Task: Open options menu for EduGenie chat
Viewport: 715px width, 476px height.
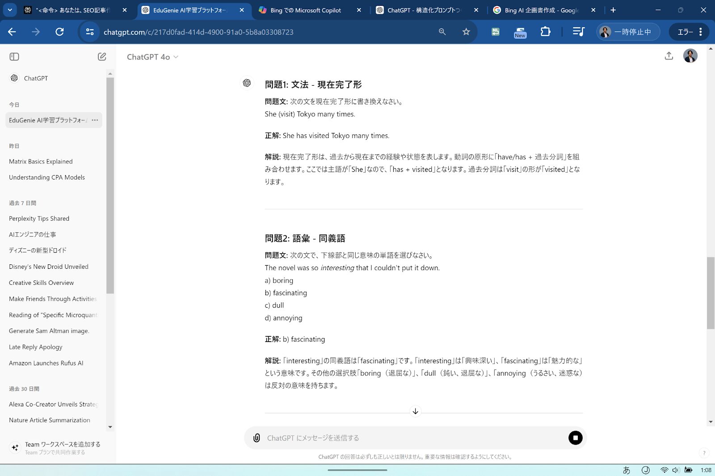Action: 95,120
